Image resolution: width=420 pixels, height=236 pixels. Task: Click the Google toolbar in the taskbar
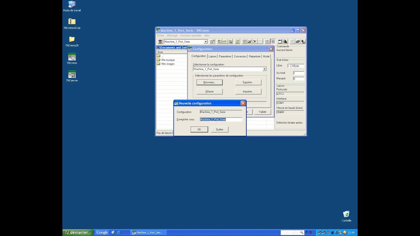coord(102,232)
